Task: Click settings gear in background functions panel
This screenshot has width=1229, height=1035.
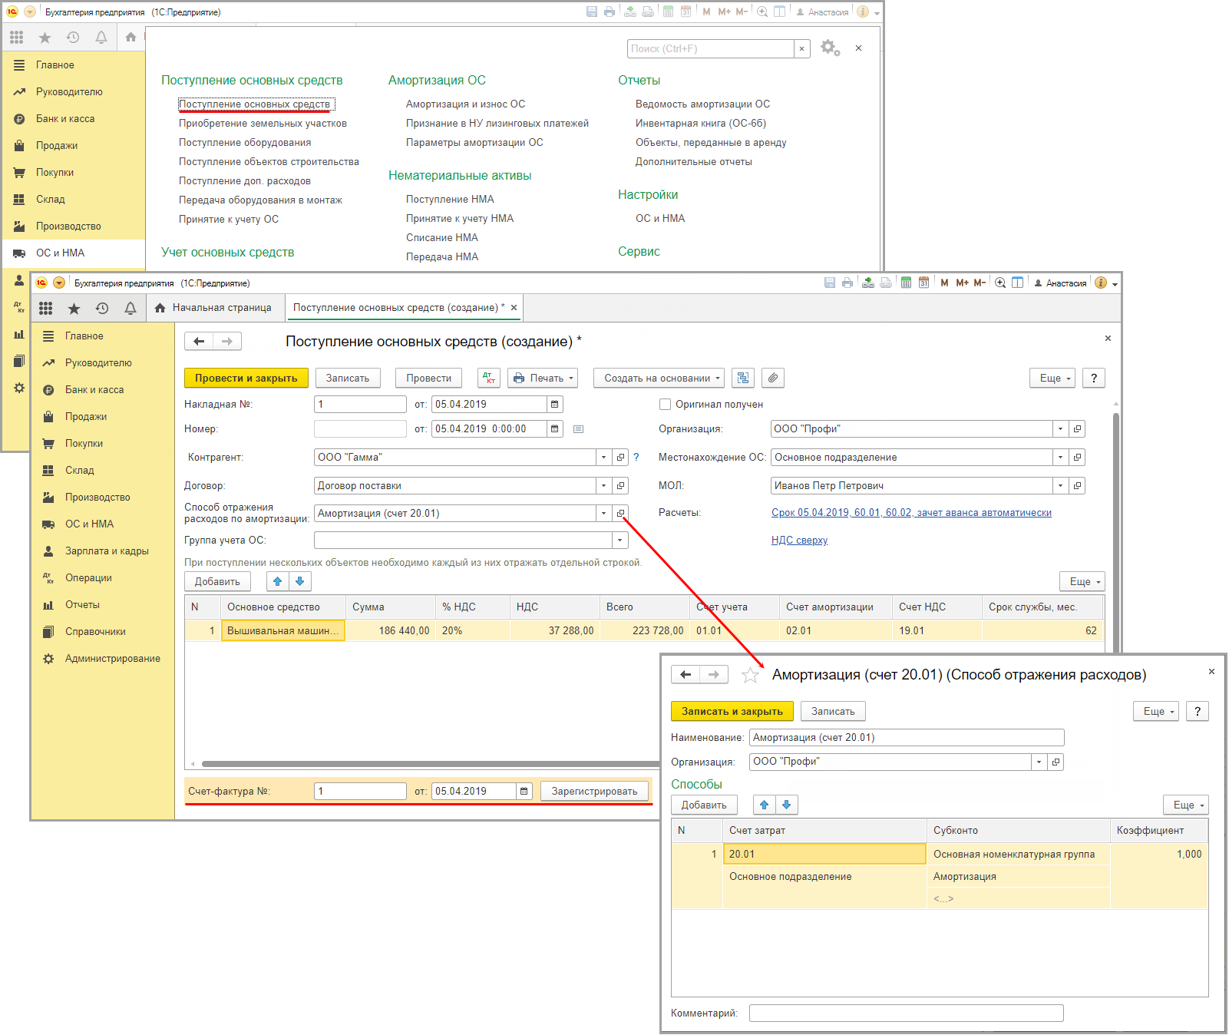Action: tap(830, 48)
